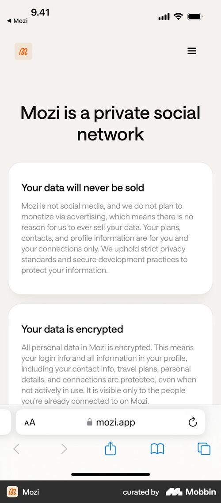Reload the mozi.app page
Image resolution: width=221 pixels, height=503 pixels.
193,422
